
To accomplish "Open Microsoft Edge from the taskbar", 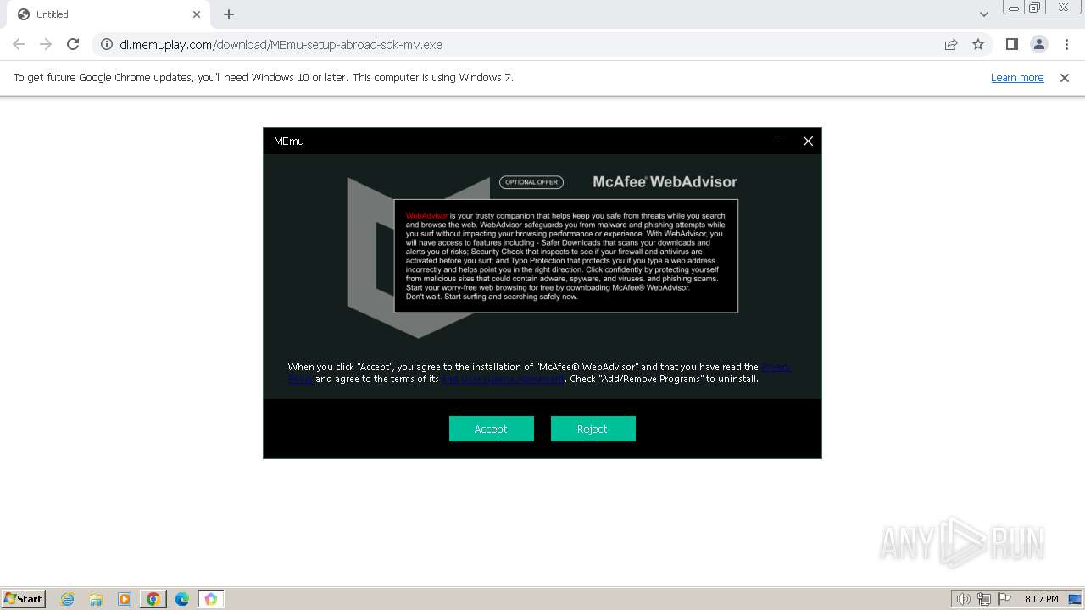I will (182, 599).
